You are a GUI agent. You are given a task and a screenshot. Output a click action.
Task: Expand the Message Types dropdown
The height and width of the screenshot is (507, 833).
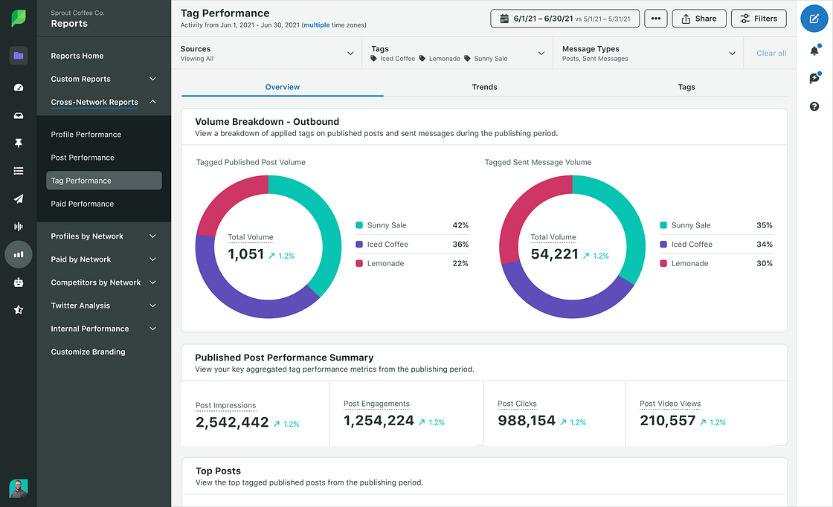648,53
